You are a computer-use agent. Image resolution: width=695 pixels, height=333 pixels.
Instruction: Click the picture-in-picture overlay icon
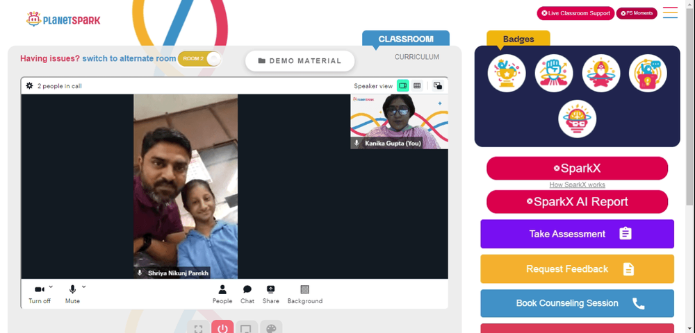coord(438,86)
